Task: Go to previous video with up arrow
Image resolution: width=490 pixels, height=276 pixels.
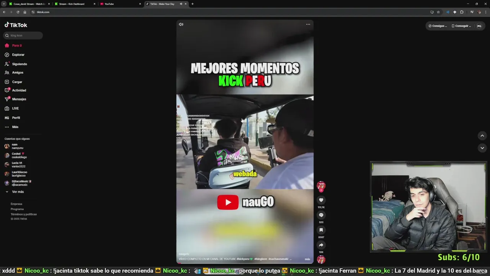Action: [482, 135]
